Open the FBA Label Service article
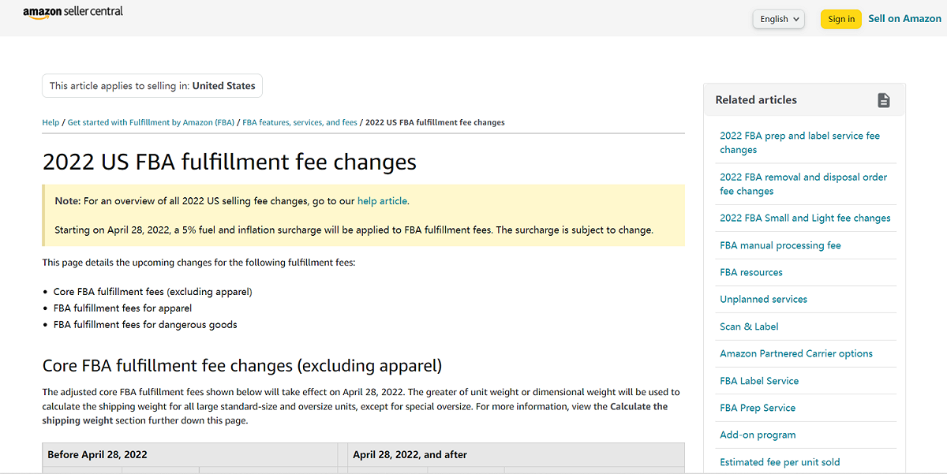Image resolution: width=947 pixels, height=474 pixels. point(759,380)
